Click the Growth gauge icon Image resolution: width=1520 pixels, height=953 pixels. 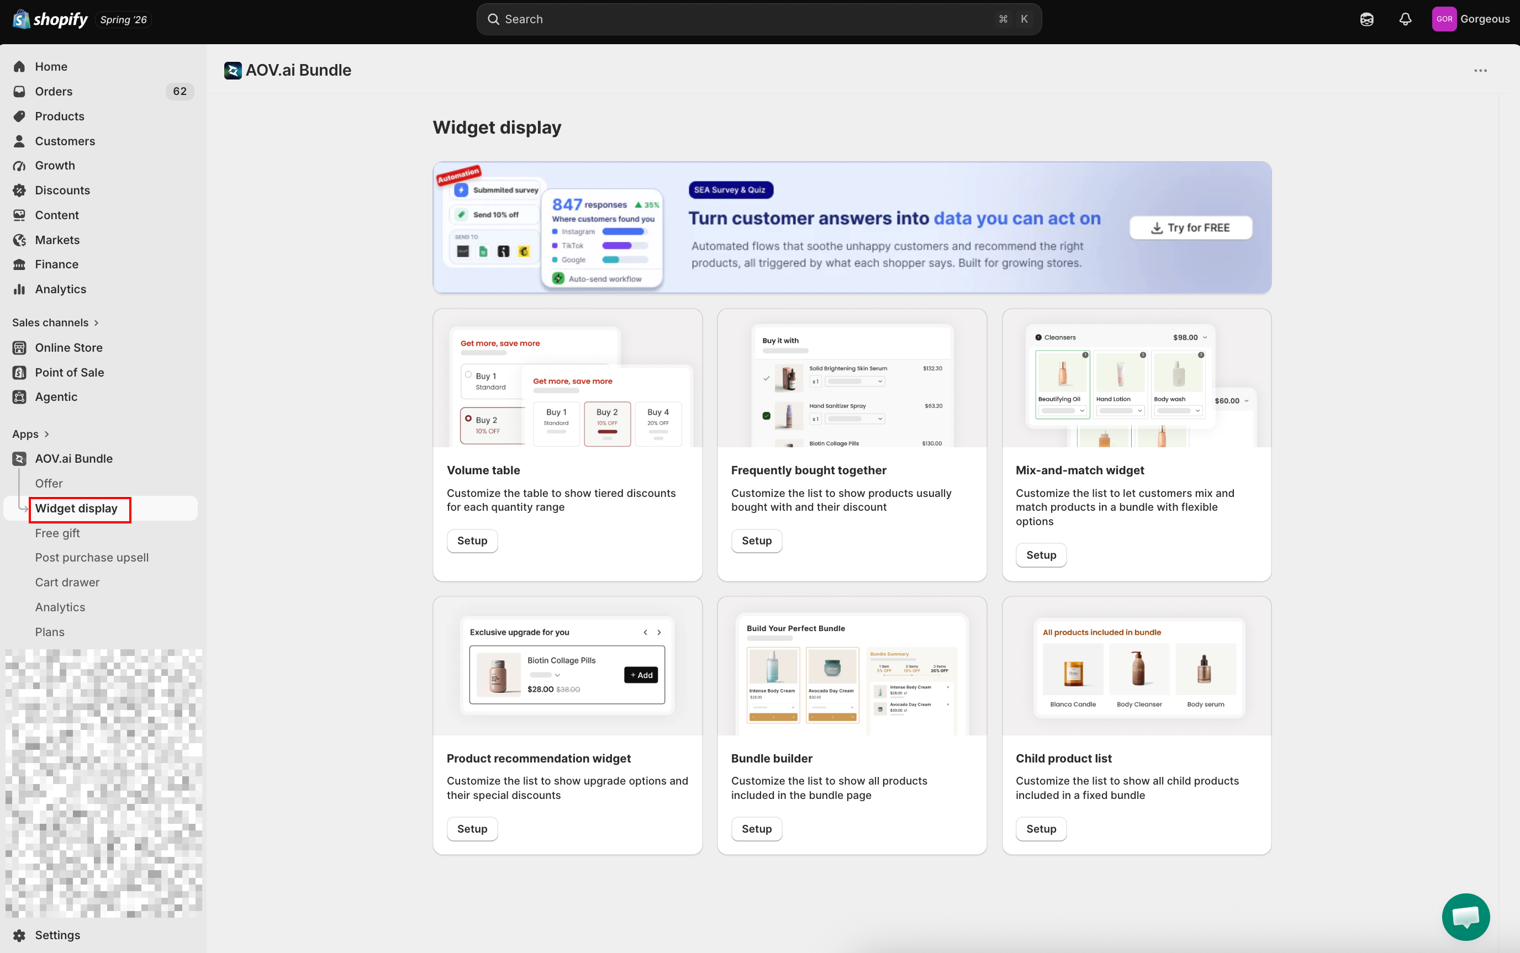19,166
